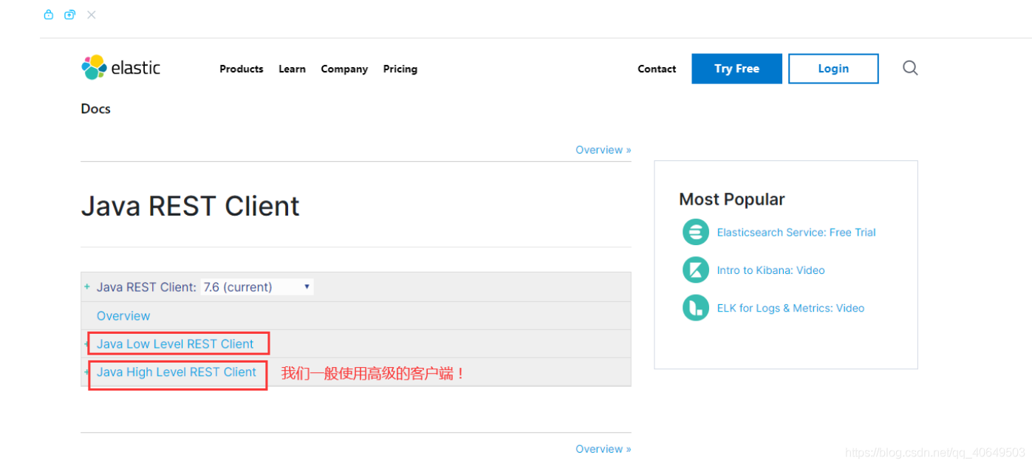This screenshot has height=466, width=1032.
Task: Click the Java REST Client page title
Action: [x=191, y=205]
